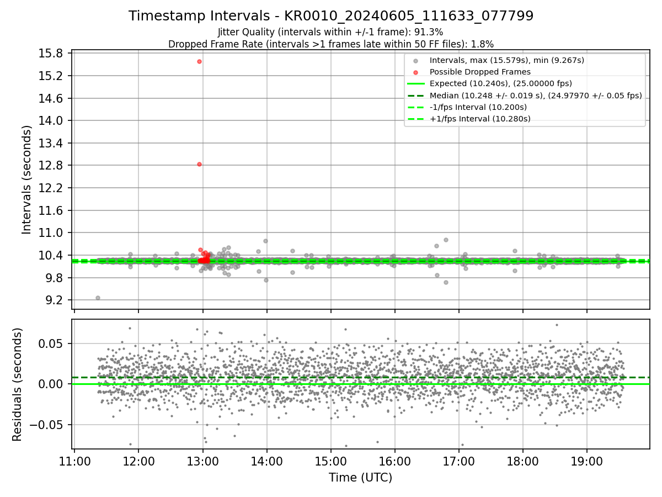This screenshot has height=497, width=662.
Task: Click the x-axis tick label 18:00
Action: point(522,462)
